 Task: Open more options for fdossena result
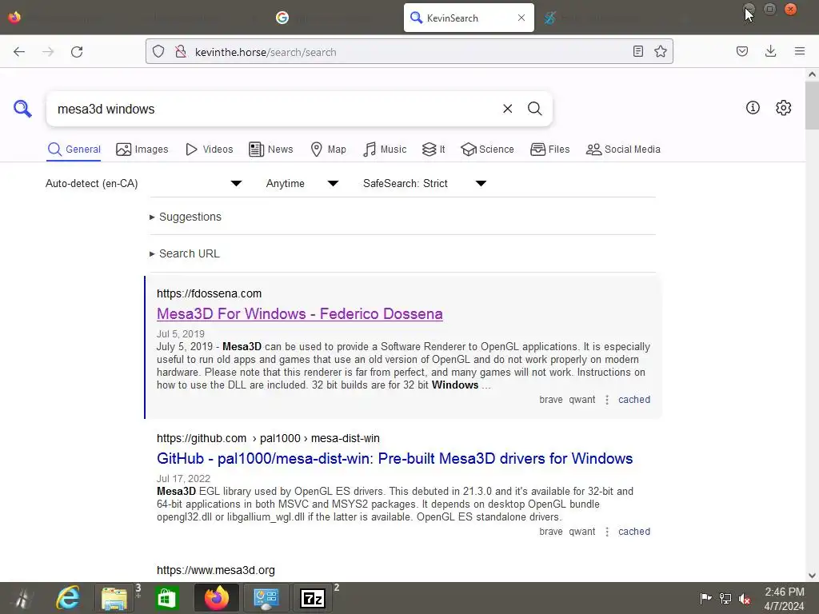pyautogui.click(x=607, y=400)
